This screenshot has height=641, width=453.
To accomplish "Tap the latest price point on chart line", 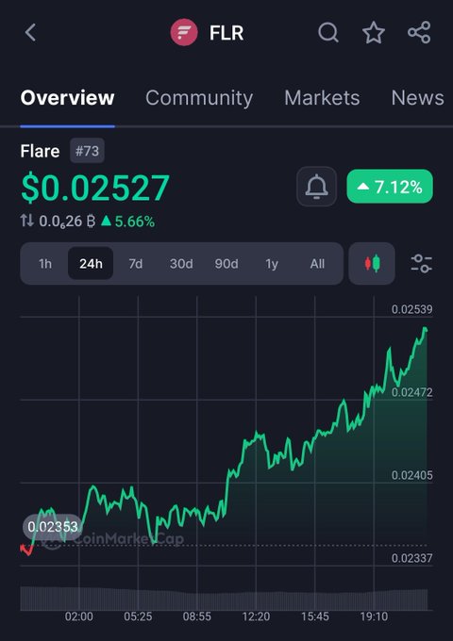I will tap(426, 329).
